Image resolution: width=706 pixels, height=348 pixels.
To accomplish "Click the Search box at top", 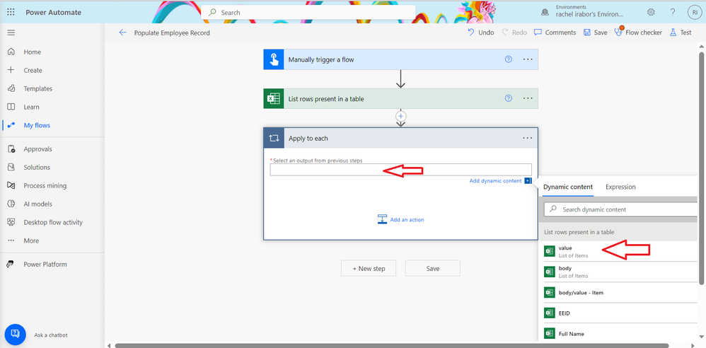I will [308, 13].
